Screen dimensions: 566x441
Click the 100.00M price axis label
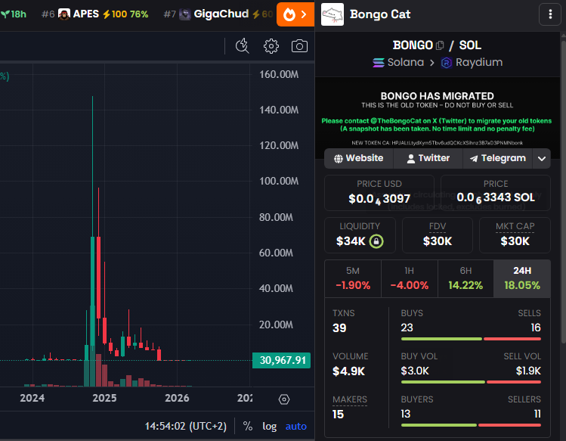click(279, 181)
